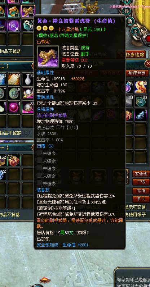Select the blue potion bottle item
Screen dimensions: 150x287
point(141,115)
